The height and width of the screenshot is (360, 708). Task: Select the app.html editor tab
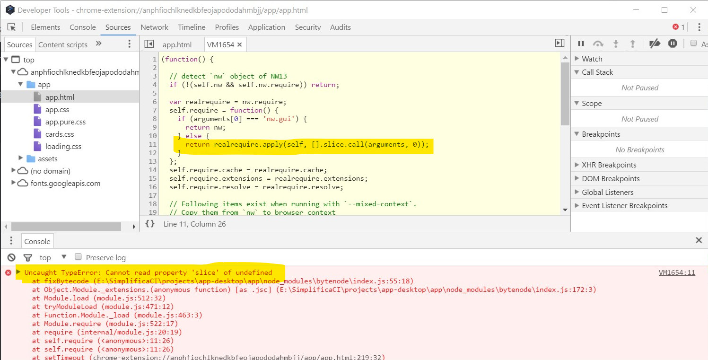[x=177, y=44]
